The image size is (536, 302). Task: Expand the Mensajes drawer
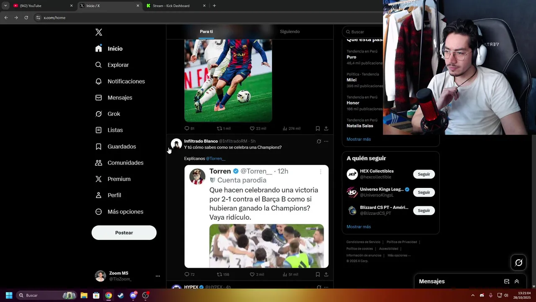(517, 281)
